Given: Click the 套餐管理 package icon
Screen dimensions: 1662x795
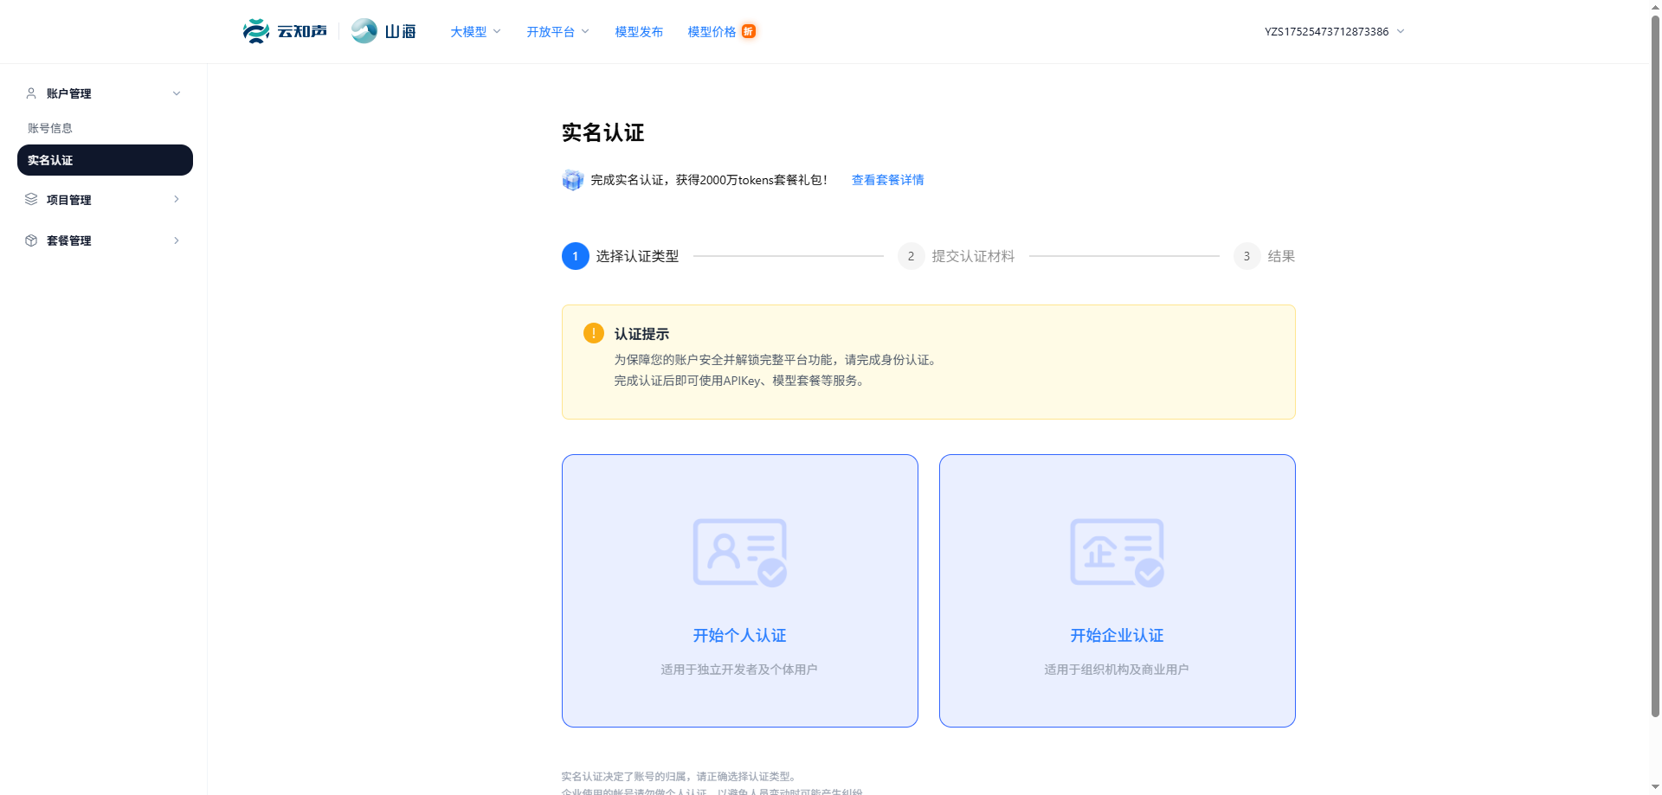Looking at the screenshot, I should click(x=30, y=240).
